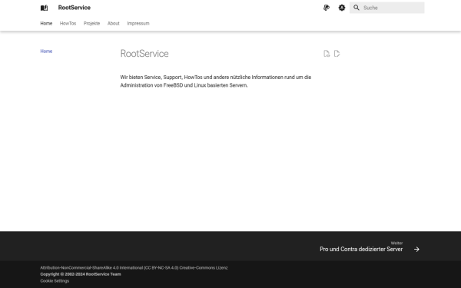461x288 pixels.
Task: Open the view page source icon
Action: (327, 54)
